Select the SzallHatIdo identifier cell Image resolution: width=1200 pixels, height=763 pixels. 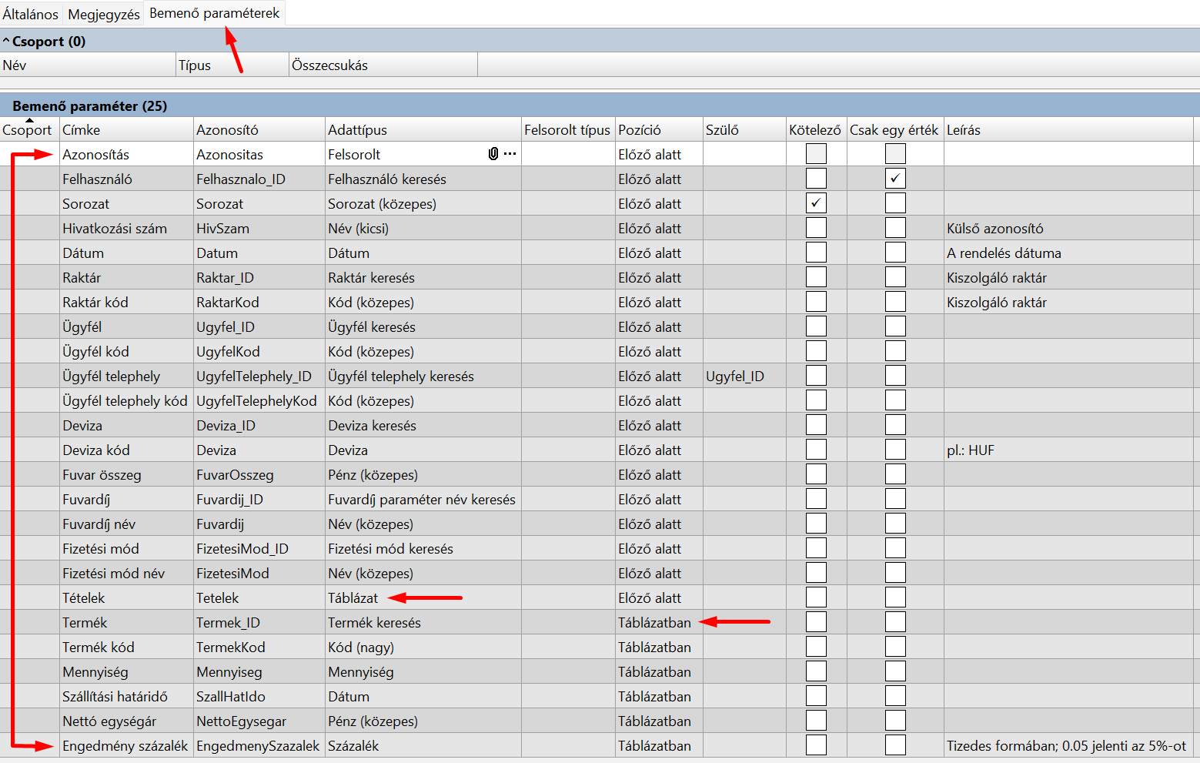tap(259, 696)
